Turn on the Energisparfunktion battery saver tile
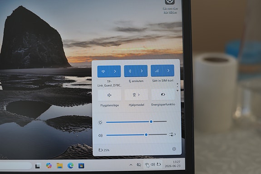 click(163, 94)
